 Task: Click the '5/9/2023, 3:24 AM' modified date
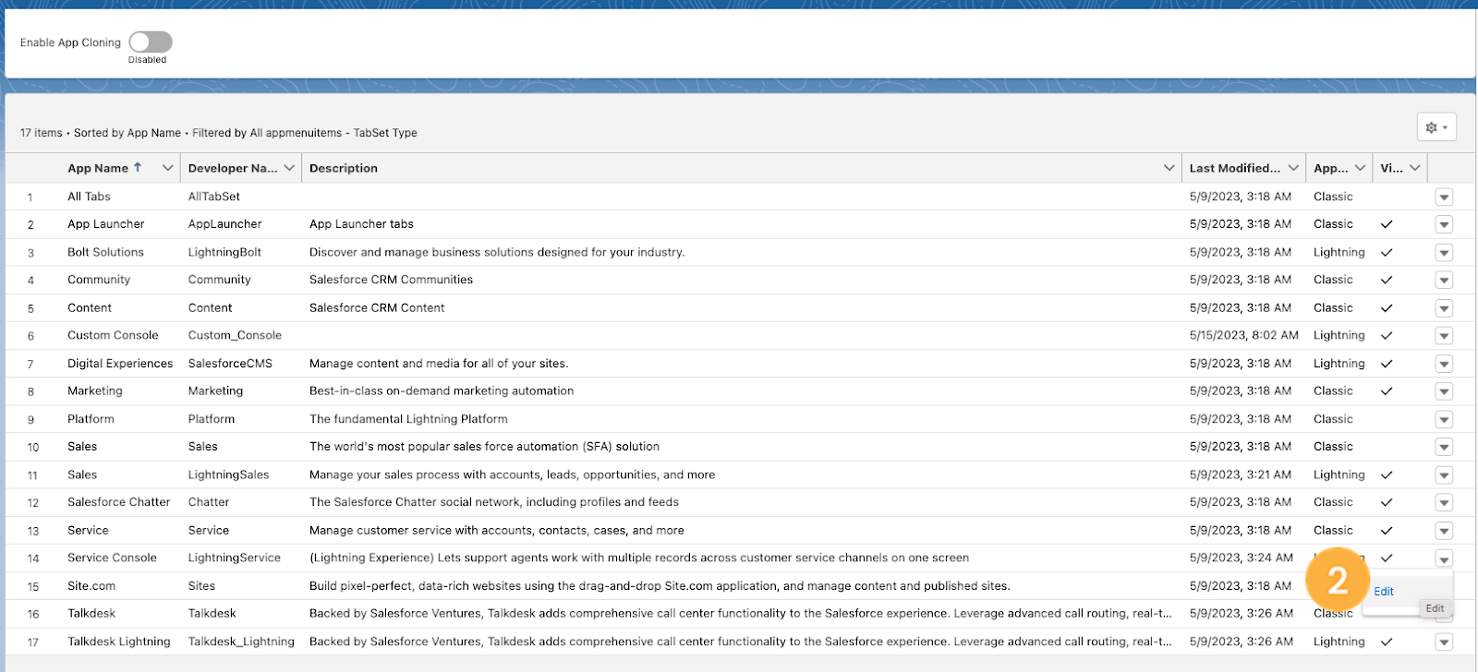1242,558
